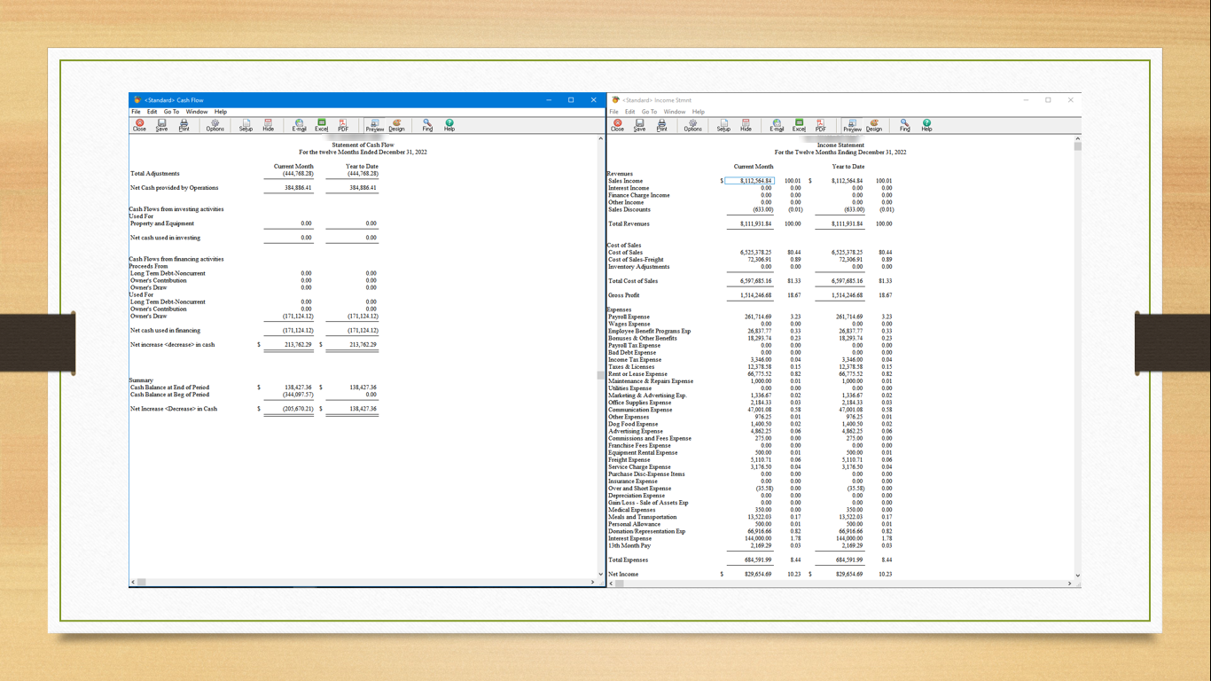Viewport: 1211px width, 681px height.
Task: Open the Window menu in Income Stmnt window
Action: point(675,112)
